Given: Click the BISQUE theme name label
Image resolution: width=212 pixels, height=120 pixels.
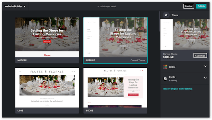Looking at the screenshot, I should coord(89,110).
